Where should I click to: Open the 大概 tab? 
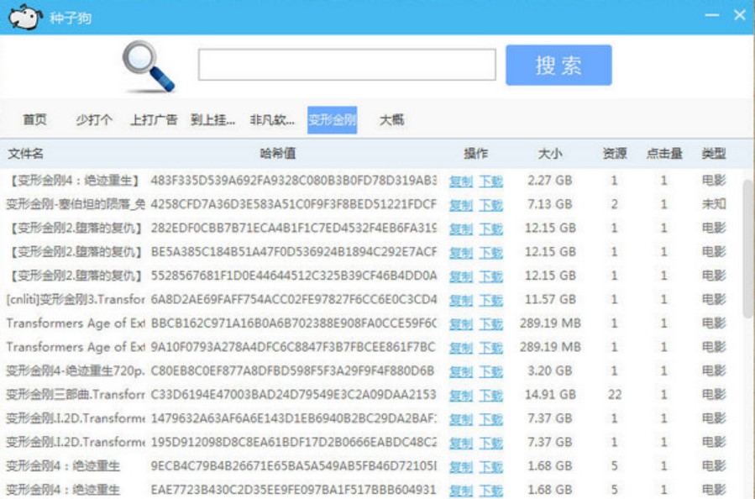coord(392,119)
